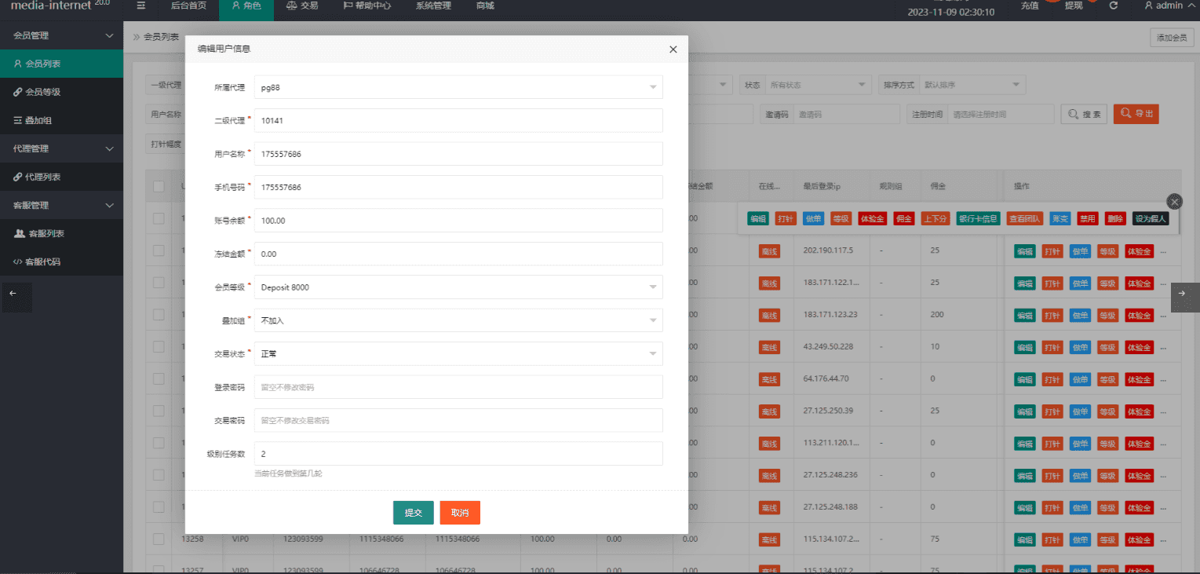Expand the 交易状态 dropdown showing 正常
Screen dimensions: 1200x574
458,353
